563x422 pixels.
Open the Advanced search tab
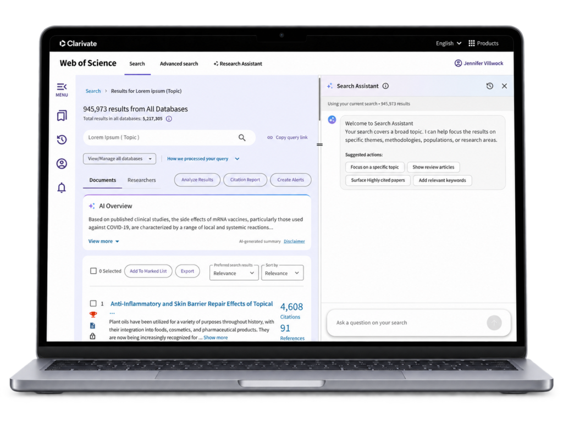pyautogui.click(x=179, y=64)
